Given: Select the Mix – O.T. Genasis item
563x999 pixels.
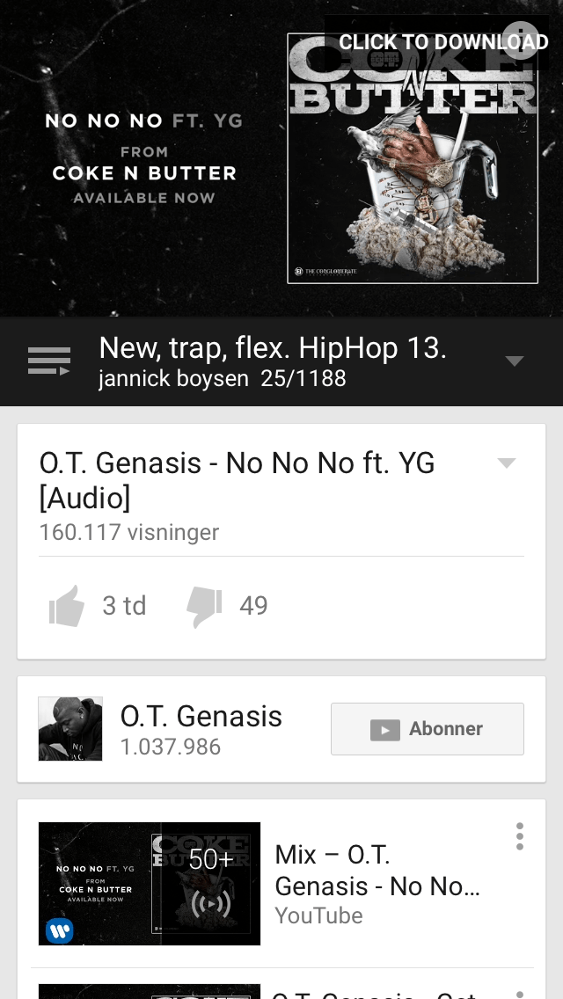Looking at the screenshot, I should pyautogui.click(x=281, y=883).
